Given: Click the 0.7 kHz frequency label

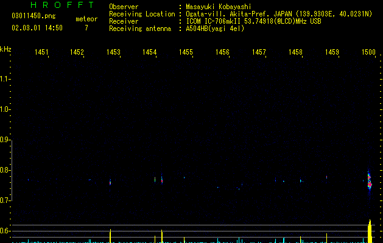Looking at the screenshot, I should point(4,200).
